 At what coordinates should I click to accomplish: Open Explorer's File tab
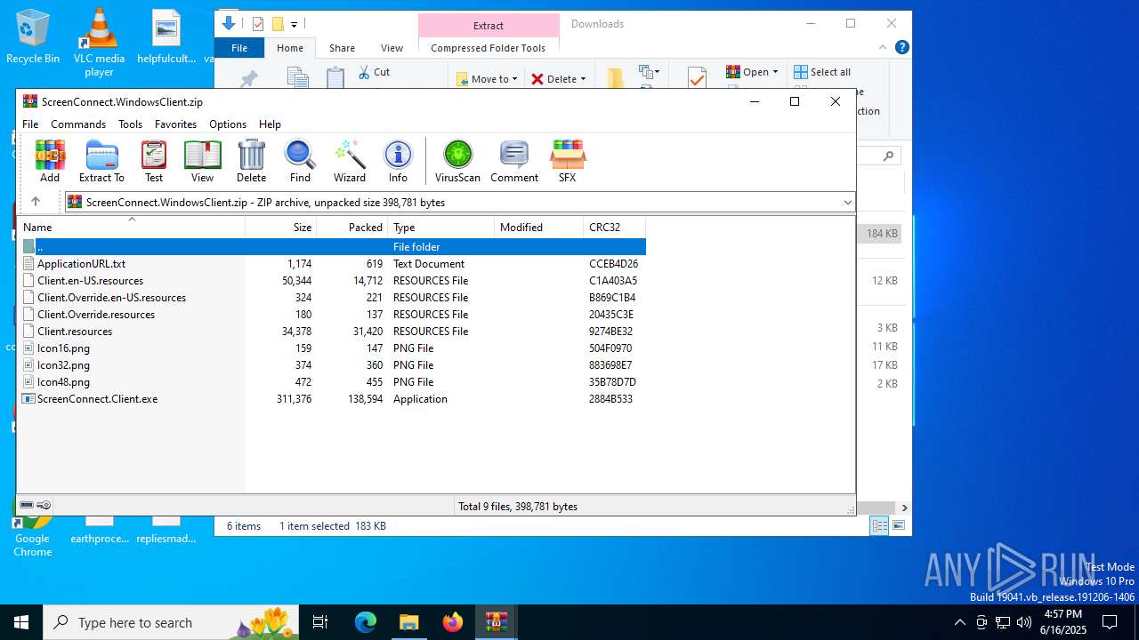tap(239, 48)
